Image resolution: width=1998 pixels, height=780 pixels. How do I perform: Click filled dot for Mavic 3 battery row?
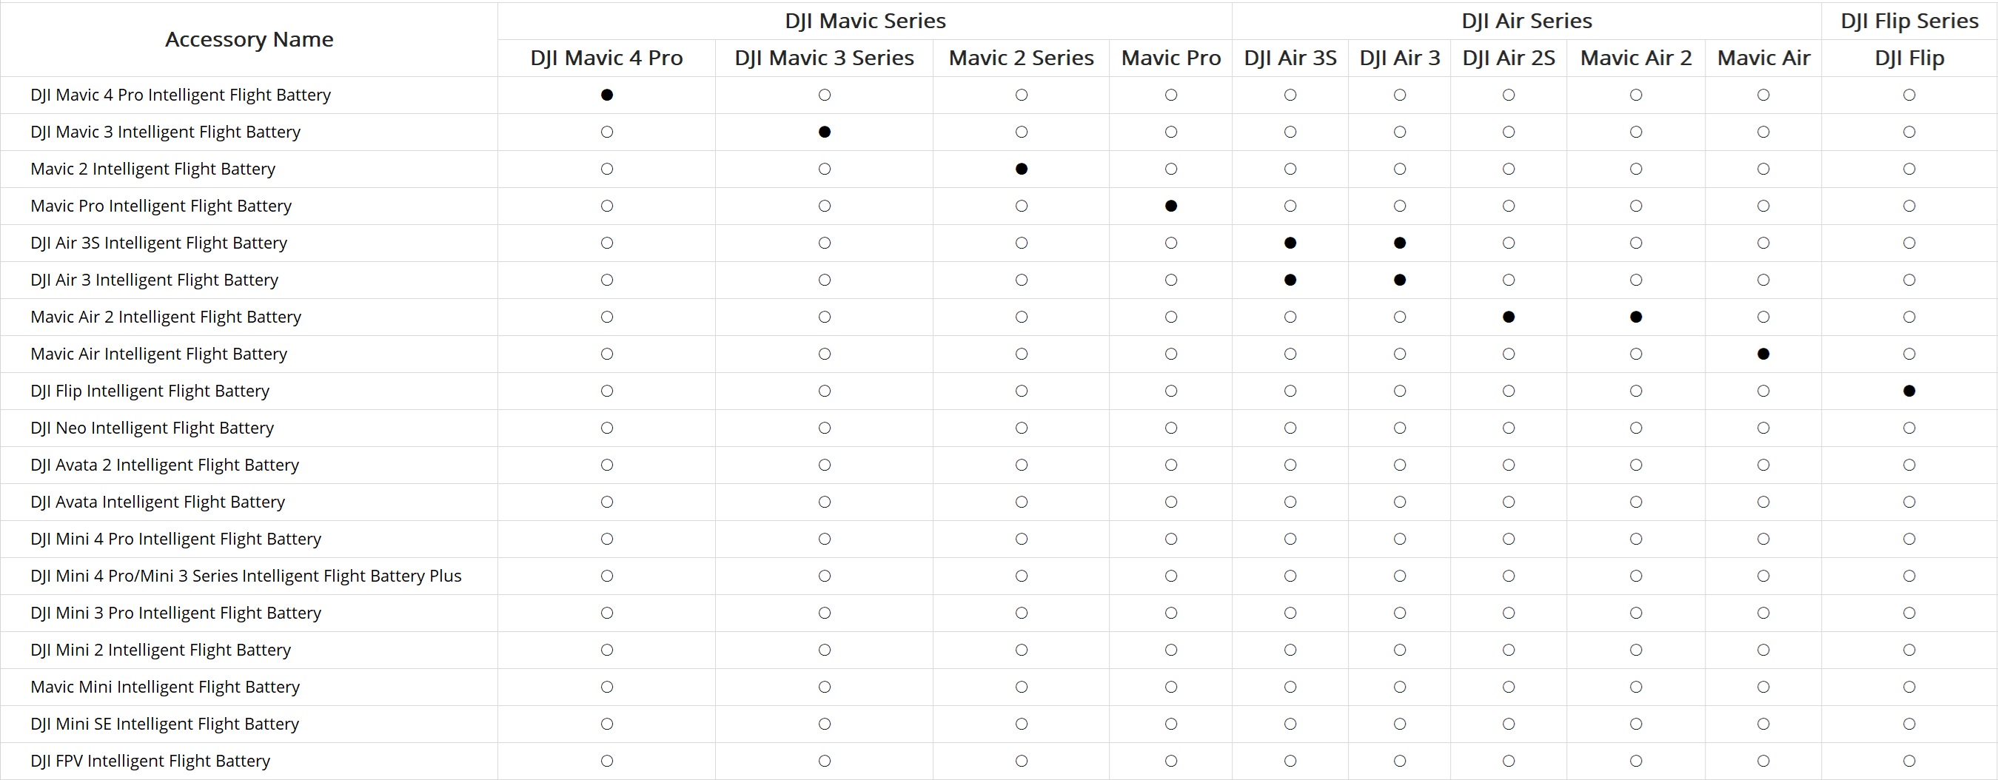[825, 132]
